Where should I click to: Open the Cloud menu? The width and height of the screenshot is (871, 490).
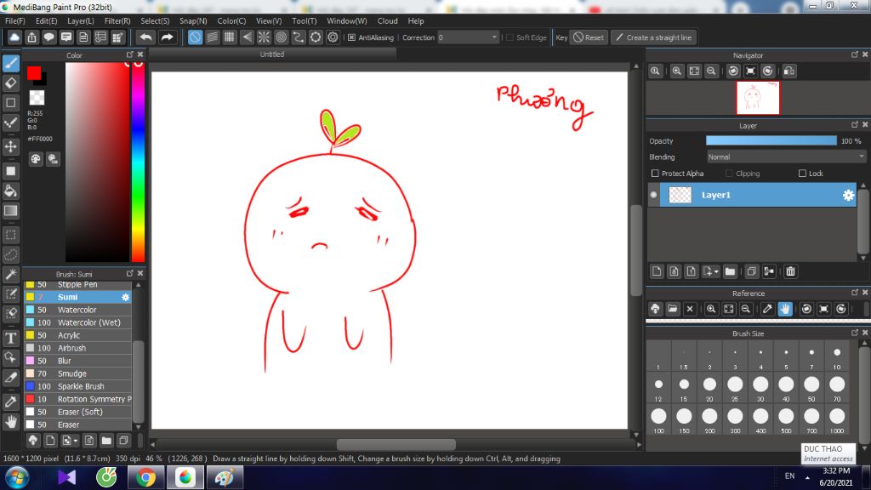point(387,21)
